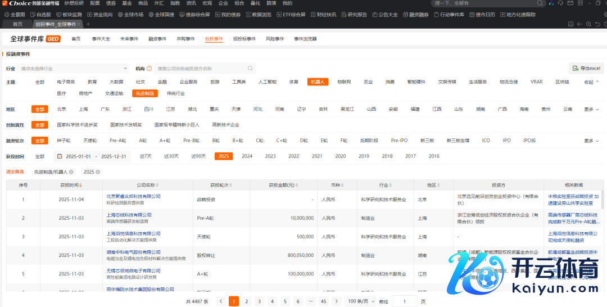Go to next page arrow in pagination
607x307 pixels.
(336, 301)
